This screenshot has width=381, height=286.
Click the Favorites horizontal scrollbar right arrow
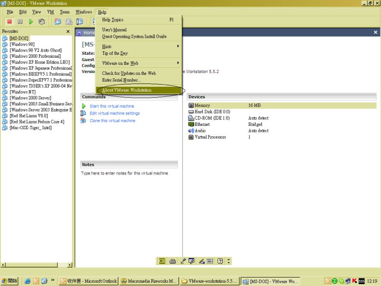(x=70, y=265)
